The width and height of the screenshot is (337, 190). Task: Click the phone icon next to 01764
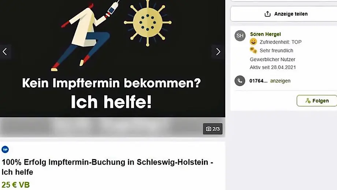pos(240,81)
